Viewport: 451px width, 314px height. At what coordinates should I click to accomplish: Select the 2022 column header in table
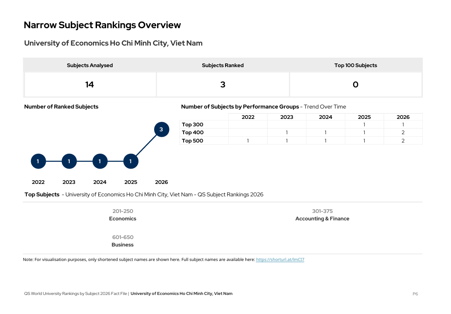tap(248, 117)
